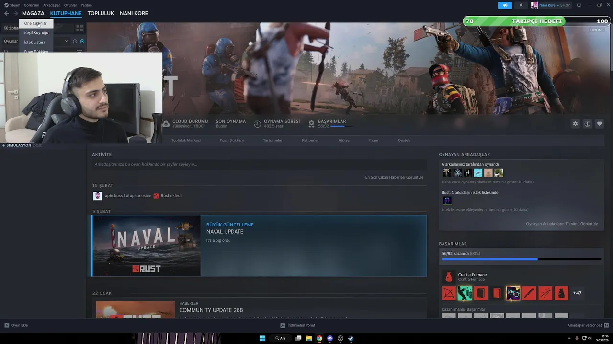613x344 pixels.
Task: Click Oynayan Arkadaşların Tümünü Görüntüle
Action: 562,224
